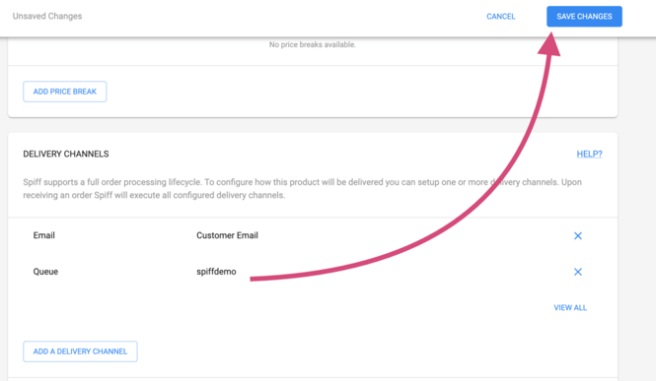This screenshot has height=381, width=656.
Task: Click the 'No price breaks available' message
Action: pos(312,44)
